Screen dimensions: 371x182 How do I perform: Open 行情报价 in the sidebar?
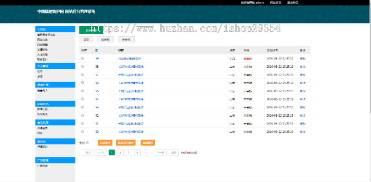click(x=42, y=147)
